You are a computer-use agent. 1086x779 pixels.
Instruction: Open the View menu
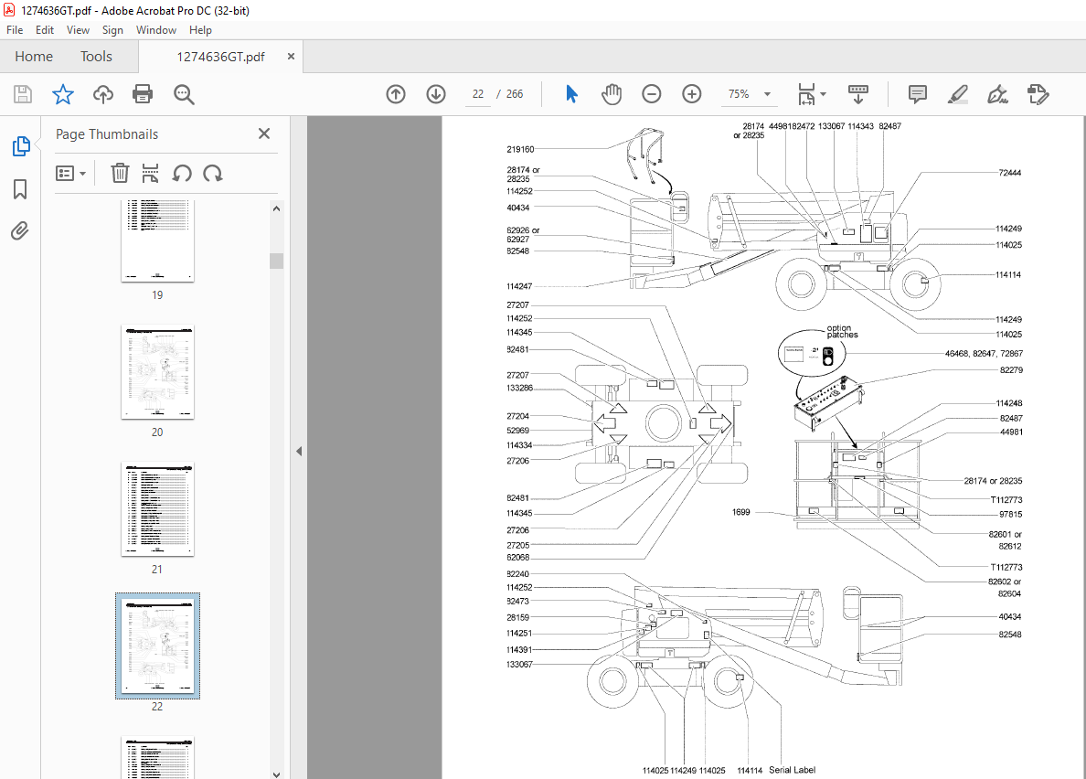[x=78, y=30]
